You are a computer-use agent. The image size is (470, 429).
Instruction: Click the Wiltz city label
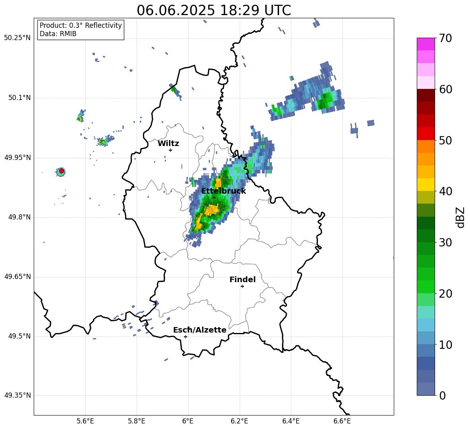(168, 144)
